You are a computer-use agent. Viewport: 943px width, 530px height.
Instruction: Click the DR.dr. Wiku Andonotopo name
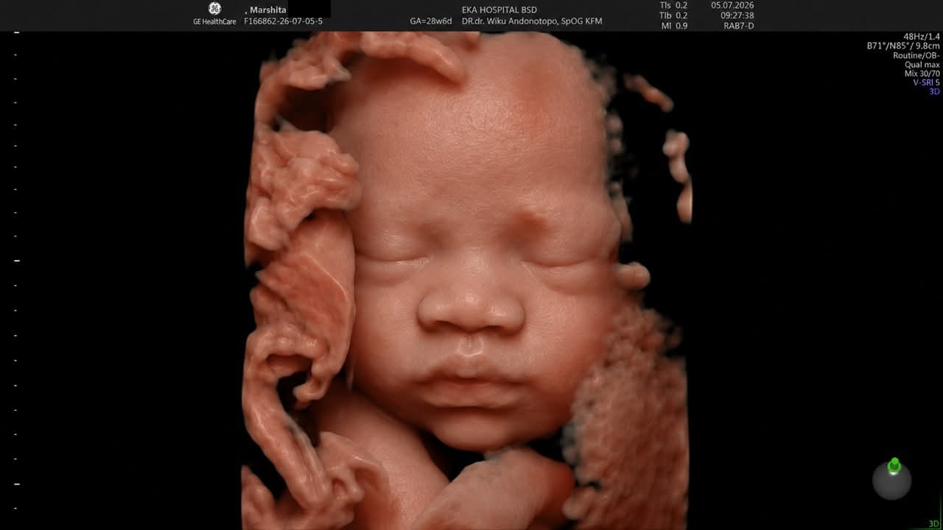pyautogui.click(x=532, y=21)
